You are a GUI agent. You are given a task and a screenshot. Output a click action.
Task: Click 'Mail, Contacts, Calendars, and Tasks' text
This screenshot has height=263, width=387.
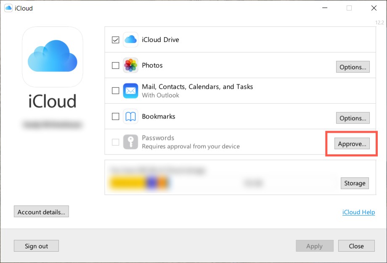click(x=197, y=87)
